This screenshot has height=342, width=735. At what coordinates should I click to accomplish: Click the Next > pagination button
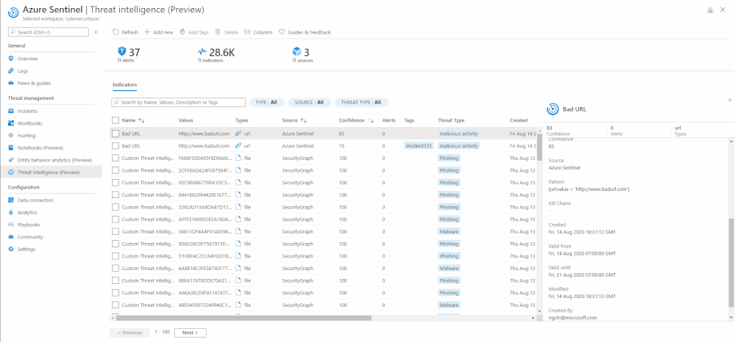point(191,332)
